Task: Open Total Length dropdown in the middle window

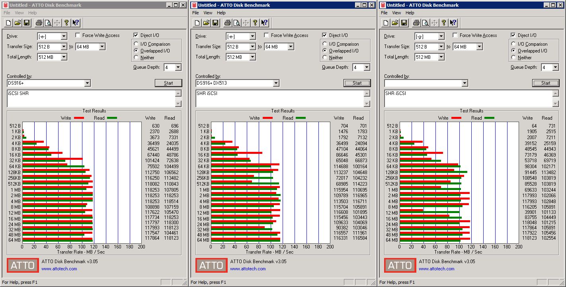Action: [252, 57]
